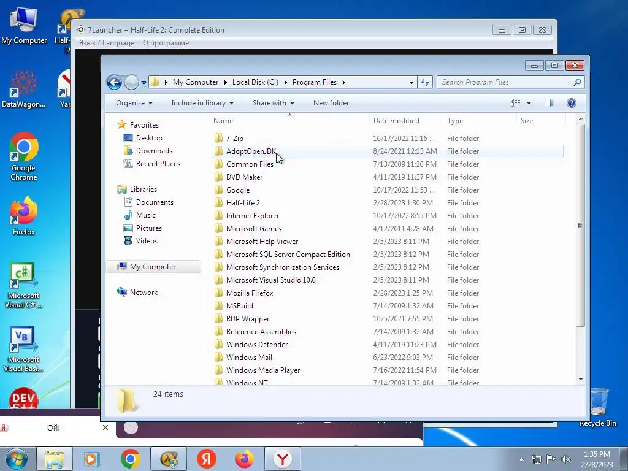628x471 pixels.
Task: Open Include in library dropdown
Action: [x=202, y=103]
